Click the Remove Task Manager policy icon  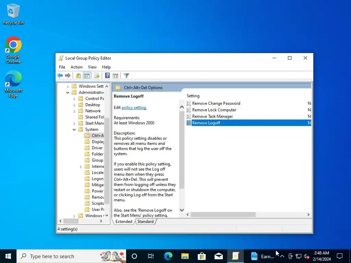click(x=189, y=116)
